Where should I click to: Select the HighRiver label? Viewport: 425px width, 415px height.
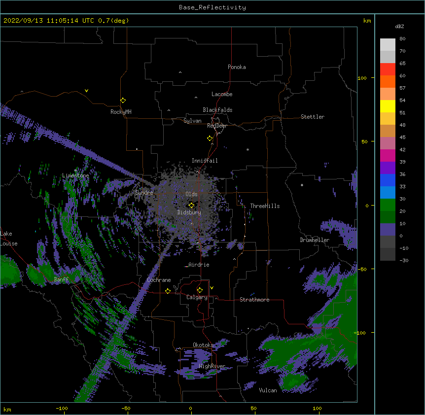pyautogui.click(x=212, y=366)
